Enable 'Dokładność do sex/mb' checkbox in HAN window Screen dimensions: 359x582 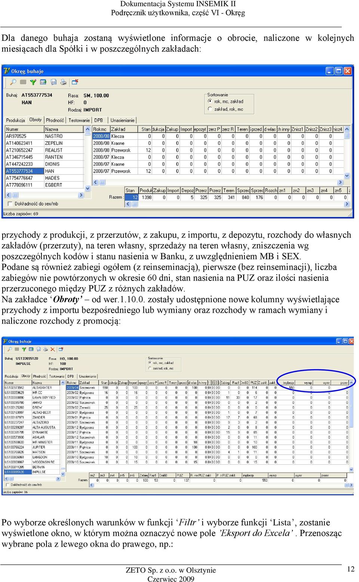[10, 204]
